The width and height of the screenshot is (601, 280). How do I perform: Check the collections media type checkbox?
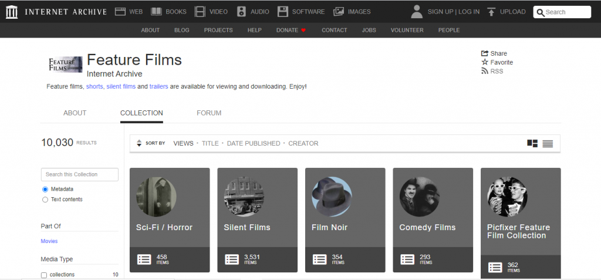point(43,275)
